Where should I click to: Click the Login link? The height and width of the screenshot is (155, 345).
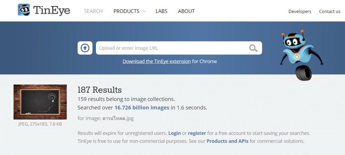click(x=175, y=133)
